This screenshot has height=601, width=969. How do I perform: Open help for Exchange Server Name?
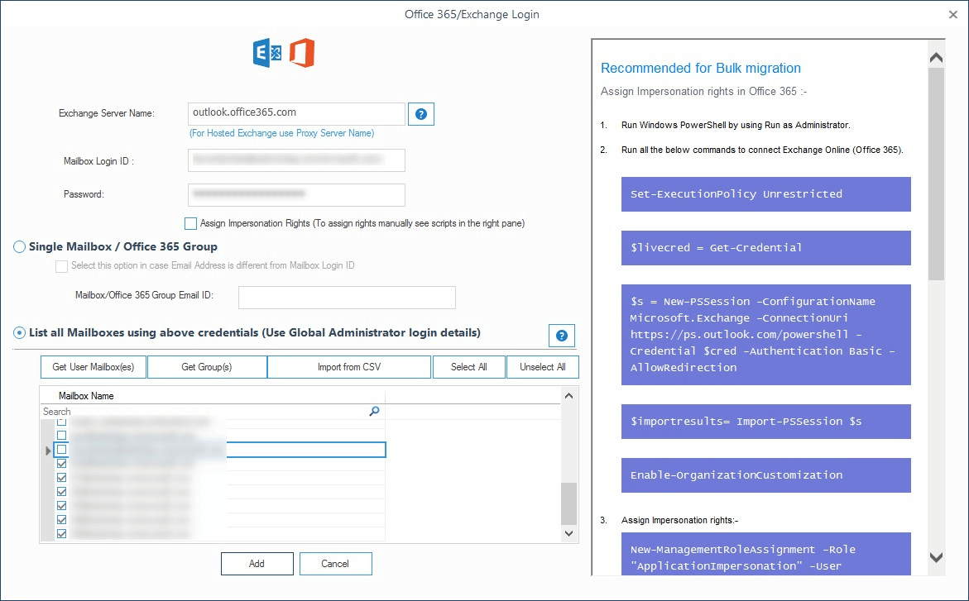[421, 114]
